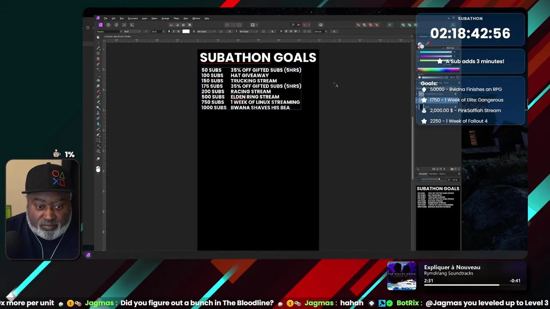Switch to the Export Persona
550x309 pixels.
tap(132, 24)
